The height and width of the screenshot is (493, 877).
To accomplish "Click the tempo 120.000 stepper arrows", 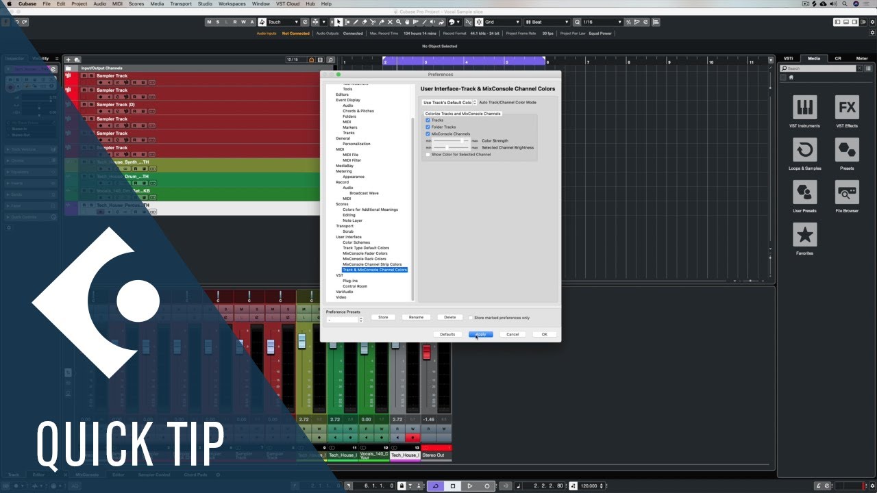I will click(601, 486).
